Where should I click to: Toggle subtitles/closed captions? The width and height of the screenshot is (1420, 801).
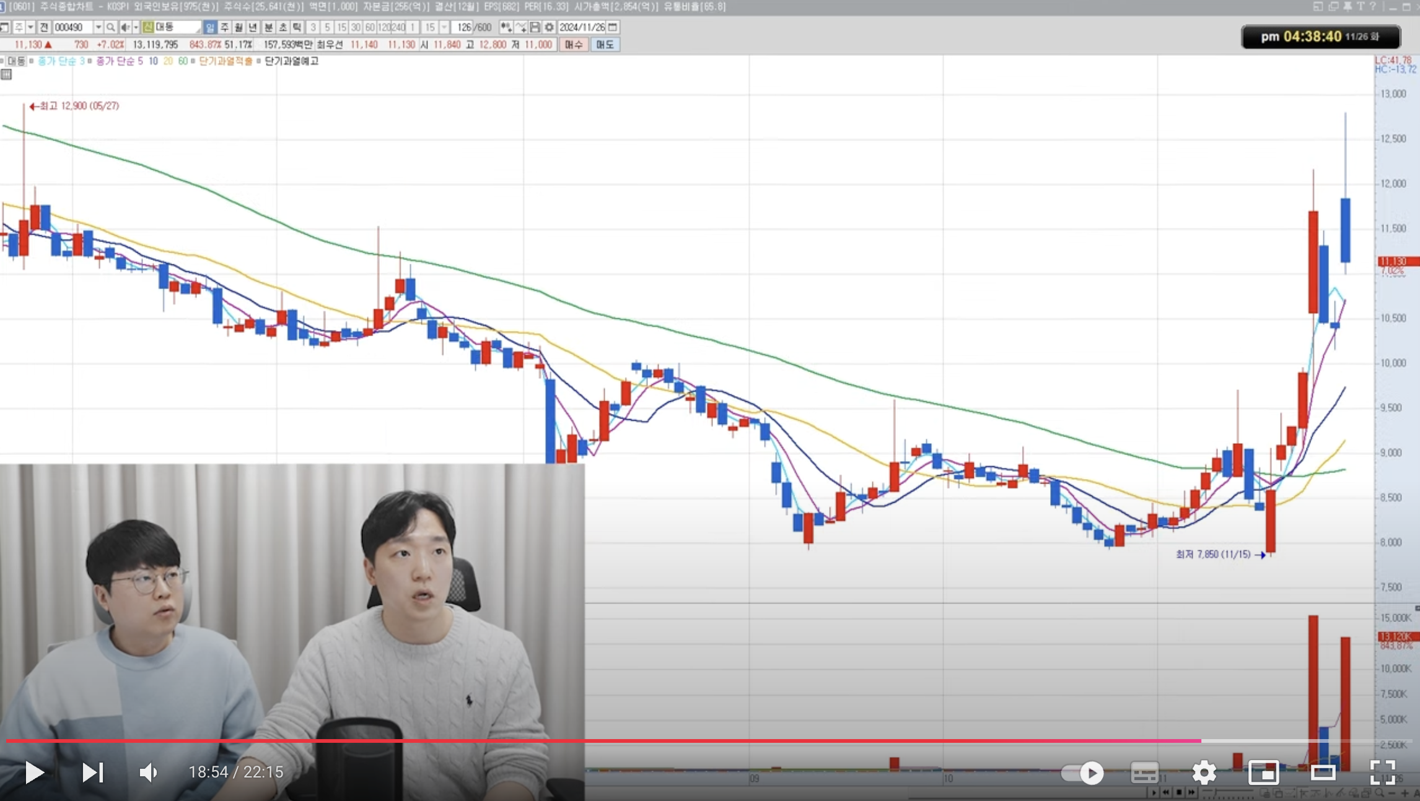tap(1144, 772)
